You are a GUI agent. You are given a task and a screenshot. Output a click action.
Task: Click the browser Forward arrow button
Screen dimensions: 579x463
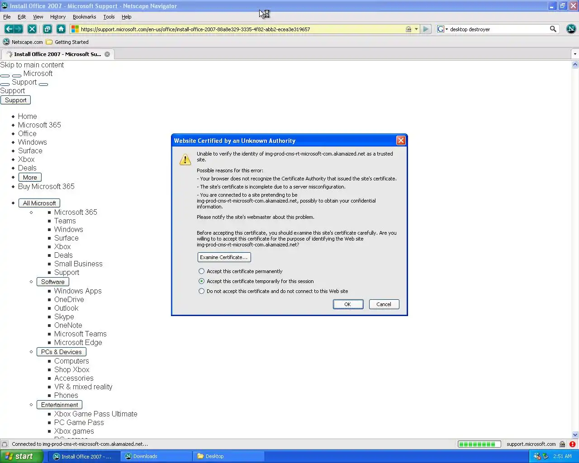(19, 29)
